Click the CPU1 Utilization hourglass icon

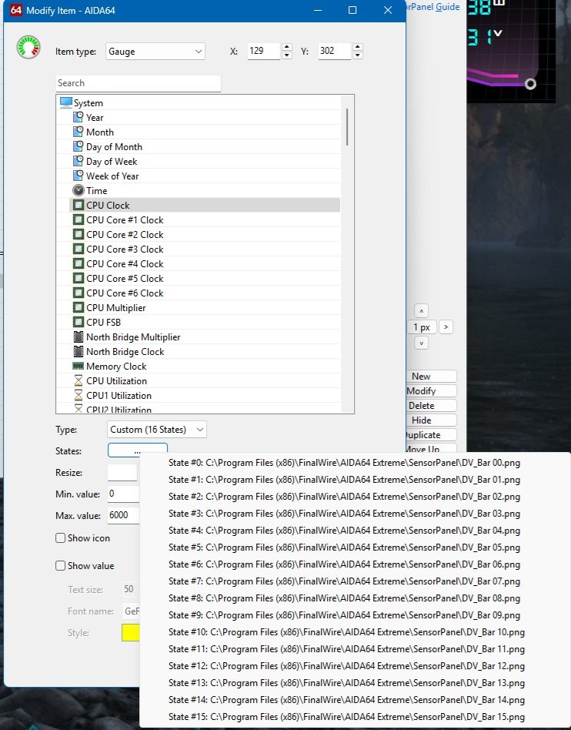click(78, 395)
